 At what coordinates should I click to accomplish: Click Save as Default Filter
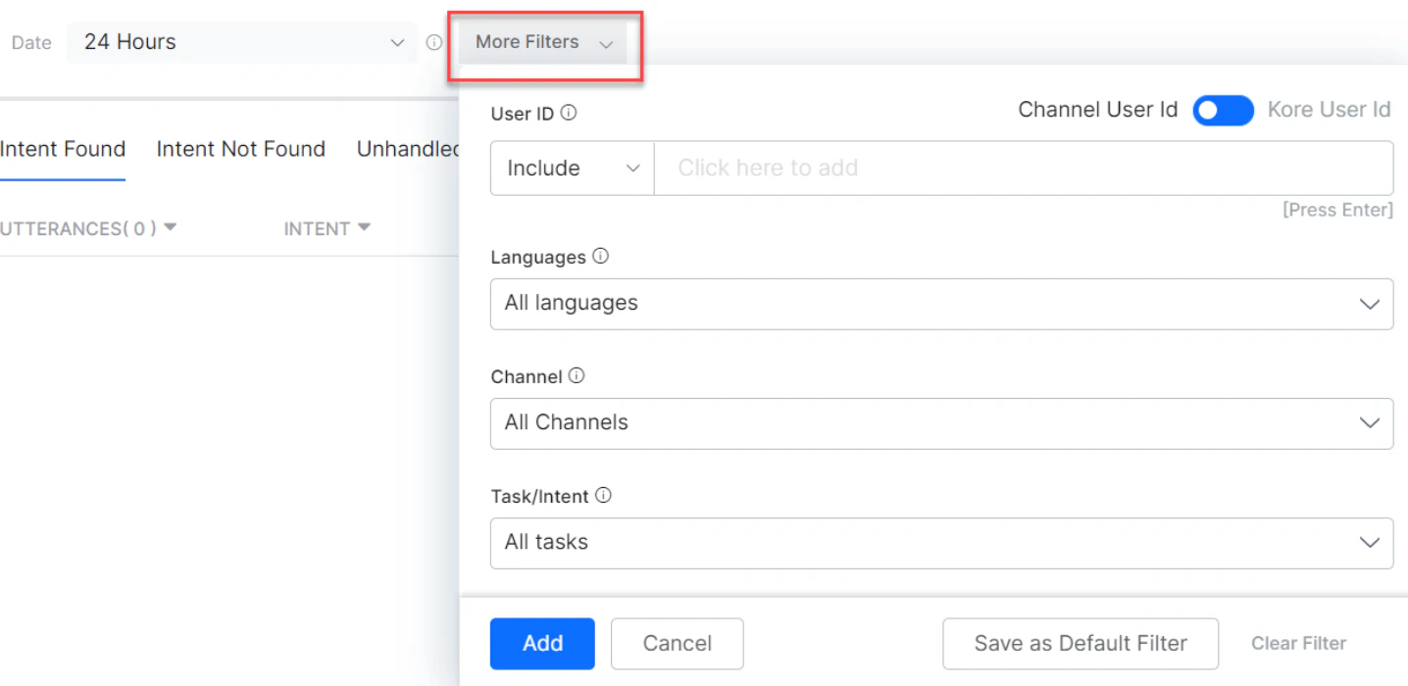(x=1080, y=644)
